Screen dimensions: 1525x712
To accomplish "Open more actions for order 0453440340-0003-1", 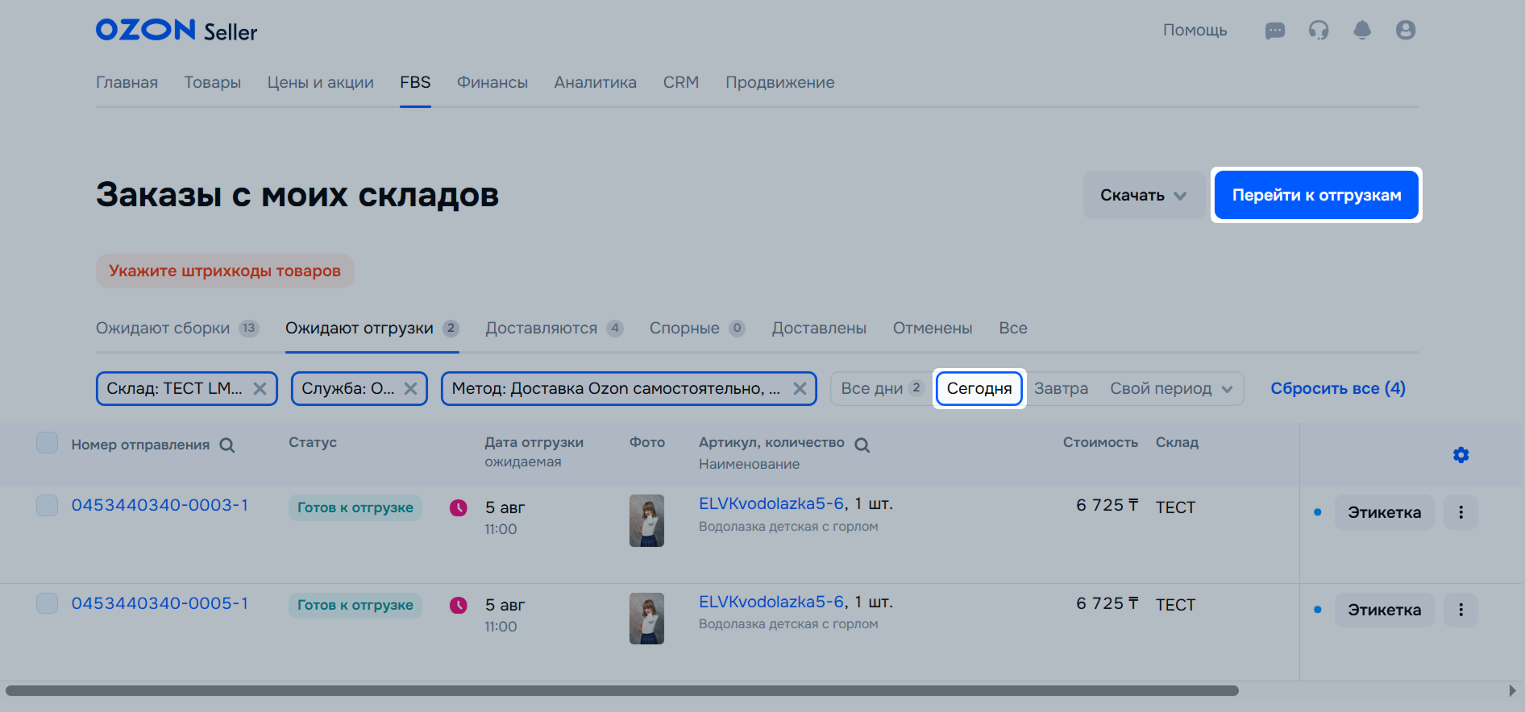I will [x=1461, y=512].
